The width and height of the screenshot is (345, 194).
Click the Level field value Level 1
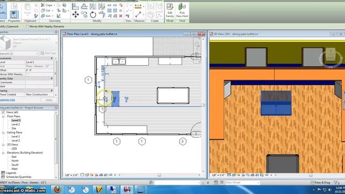[39, 63]
